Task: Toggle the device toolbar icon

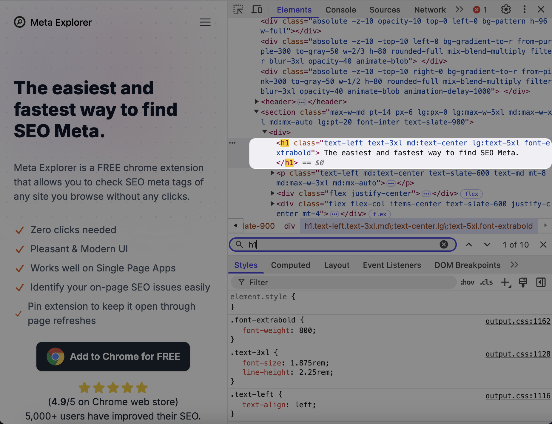Action: click(257, 10)
